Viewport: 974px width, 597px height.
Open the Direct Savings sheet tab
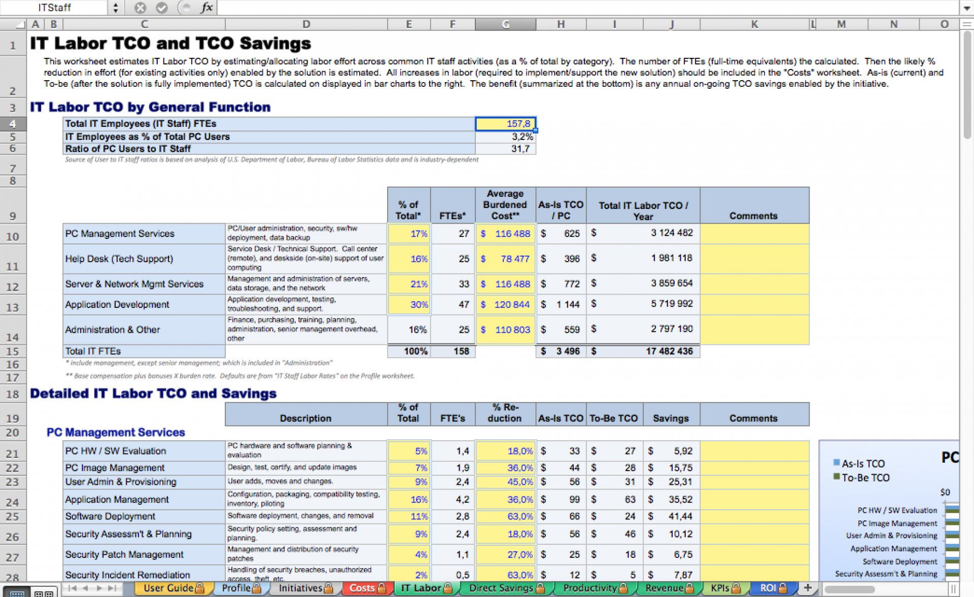pos(506,588)
